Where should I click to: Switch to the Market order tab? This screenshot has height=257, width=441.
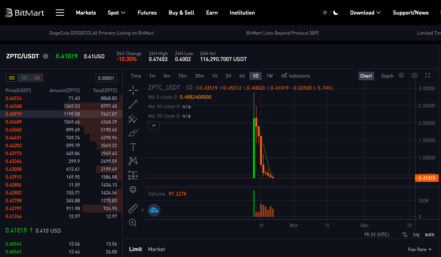click(x=156, y=249)
